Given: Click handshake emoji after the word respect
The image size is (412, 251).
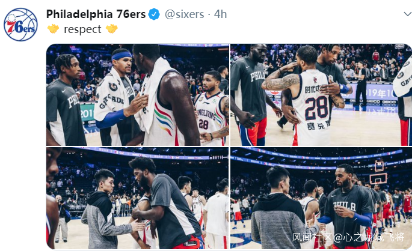Looking at the screenshot, I should pos(112,29).
